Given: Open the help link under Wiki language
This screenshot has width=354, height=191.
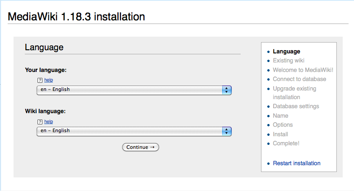Looking at the screenshot, I should coord(48,122).
